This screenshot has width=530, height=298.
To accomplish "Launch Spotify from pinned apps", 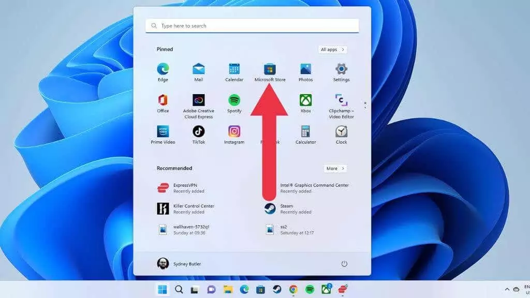I will click(x=234, y=103).
